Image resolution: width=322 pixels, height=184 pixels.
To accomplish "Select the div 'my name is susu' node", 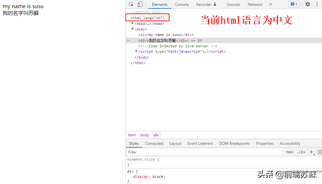I will pos(166,35).
